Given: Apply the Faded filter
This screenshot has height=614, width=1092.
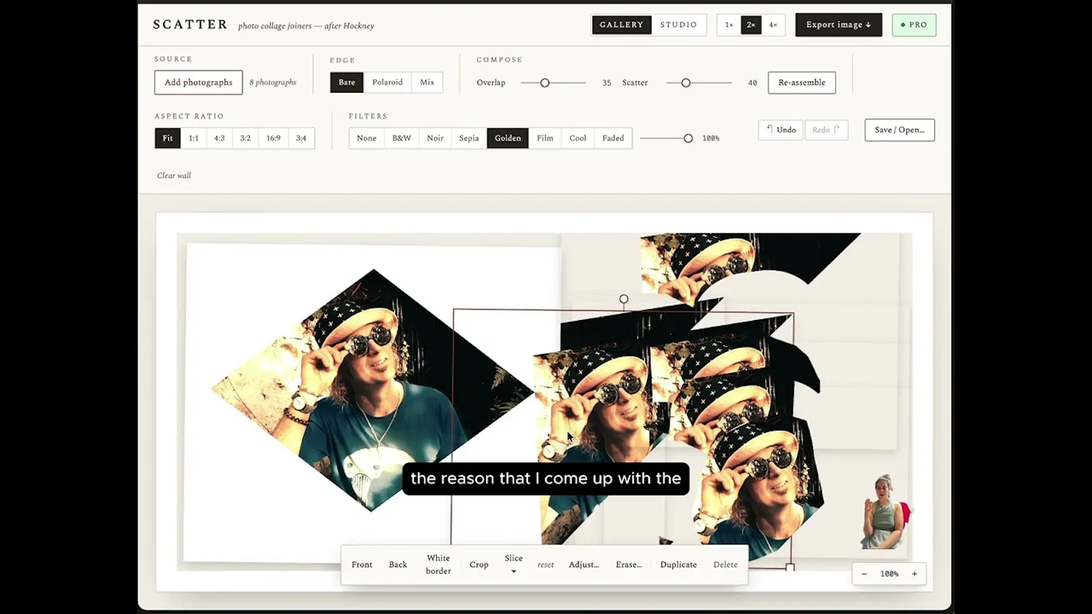Looking at the screenshot, I should (613, 138).
